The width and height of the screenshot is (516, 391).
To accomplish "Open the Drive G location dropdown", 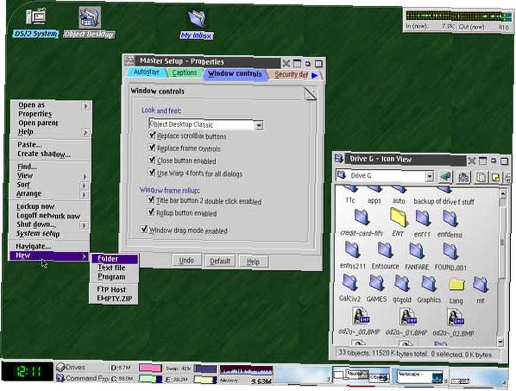I will click(429, 177).
